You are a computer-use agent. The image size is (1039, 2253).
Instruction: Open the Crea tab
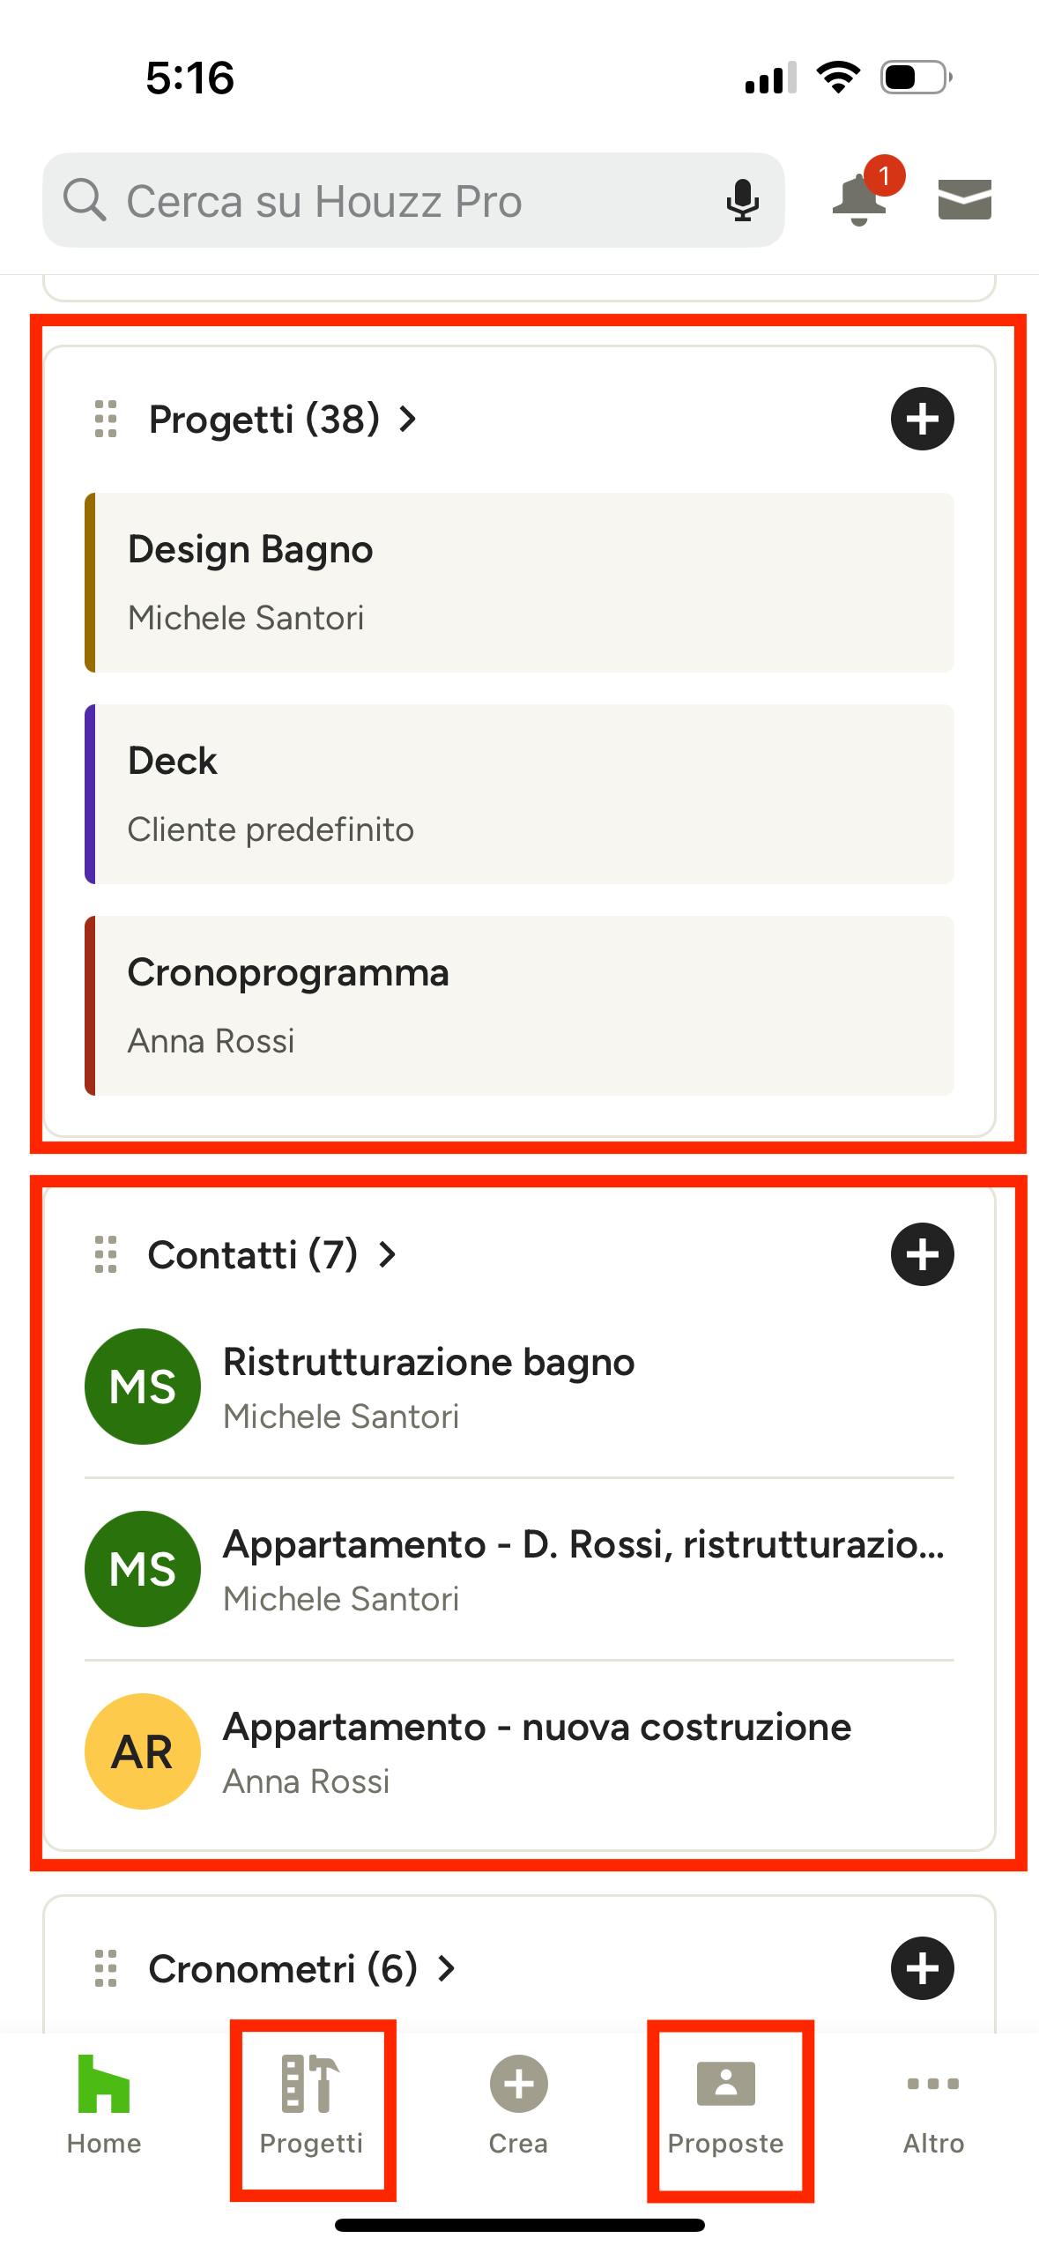pyautogui.click(x=518, y=2107)
